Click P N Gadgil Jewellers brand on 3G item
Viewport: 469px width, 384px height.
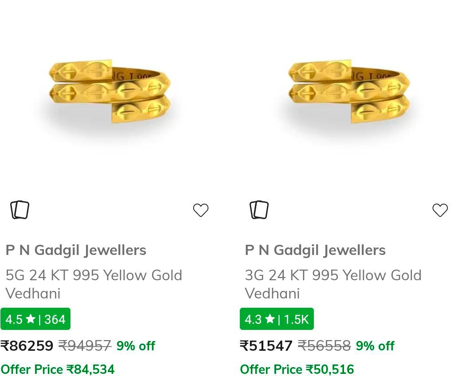click(x=315, y=250)
